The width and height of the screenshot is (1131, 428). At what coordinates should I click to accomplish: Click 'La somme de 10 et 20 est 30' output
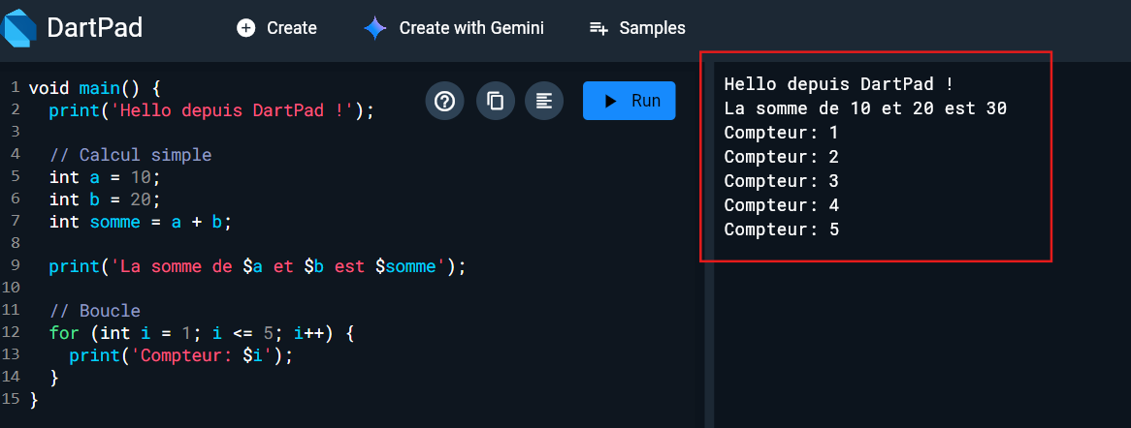(x=864, y=108)
